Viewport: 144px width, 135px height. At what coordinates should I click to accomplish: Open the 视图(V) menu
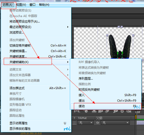point(21,5)
